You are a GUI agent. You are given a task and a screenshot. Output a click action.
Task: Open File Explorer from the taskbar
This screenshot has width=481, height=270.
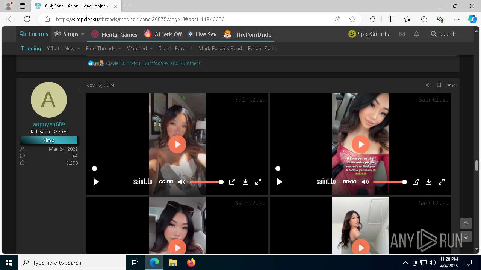[x=173, y=262]
